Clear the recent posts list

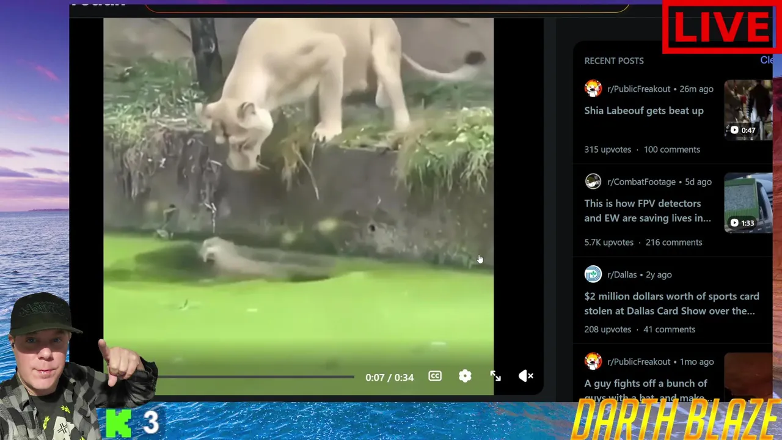[x=766, y=60]
